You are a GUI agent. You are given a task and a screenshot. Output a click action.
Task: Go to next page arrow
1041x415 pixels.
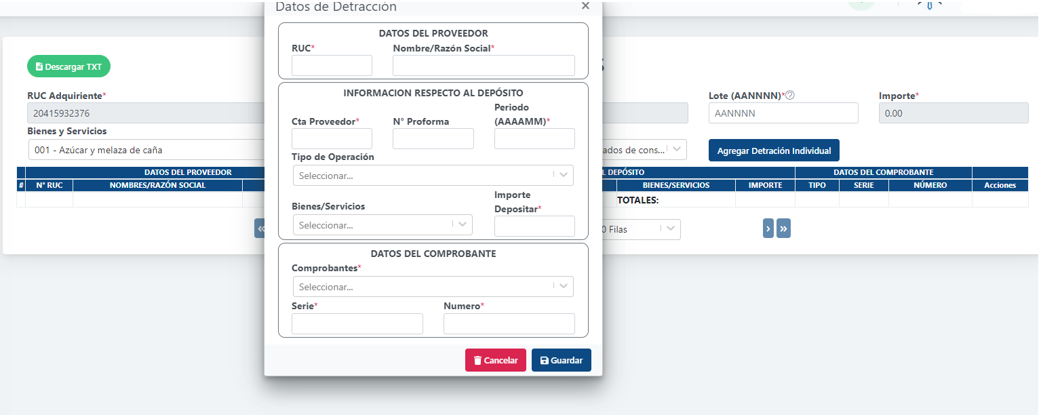coord(768,229)
